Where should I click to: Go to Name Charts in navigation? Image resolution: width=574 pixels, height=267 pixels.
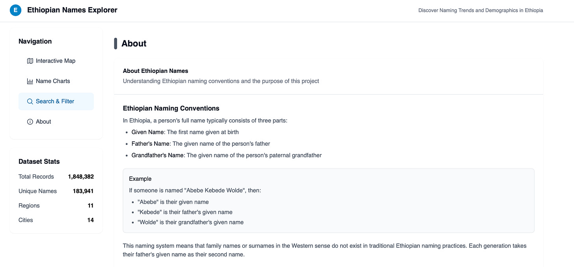click(53, 81)
